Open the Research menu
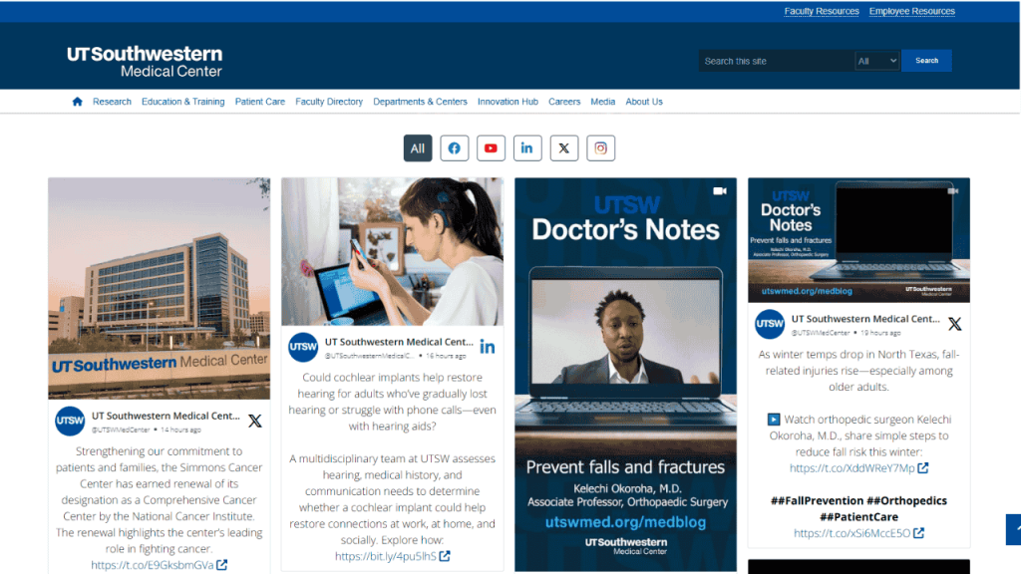The width and height of the screenshot is (1021, 574). tap(112, 102)
